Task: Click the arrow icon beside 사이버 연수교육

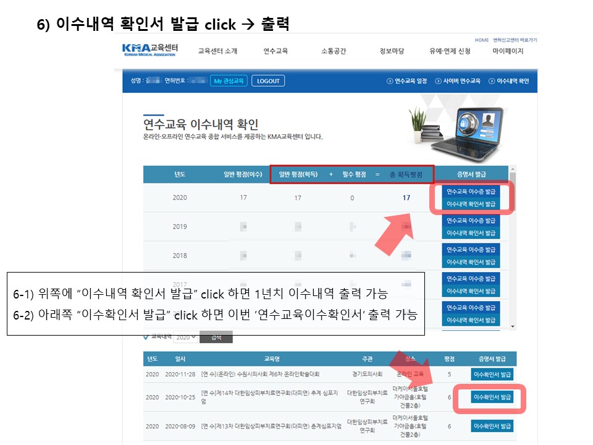Action: (438, 81)
